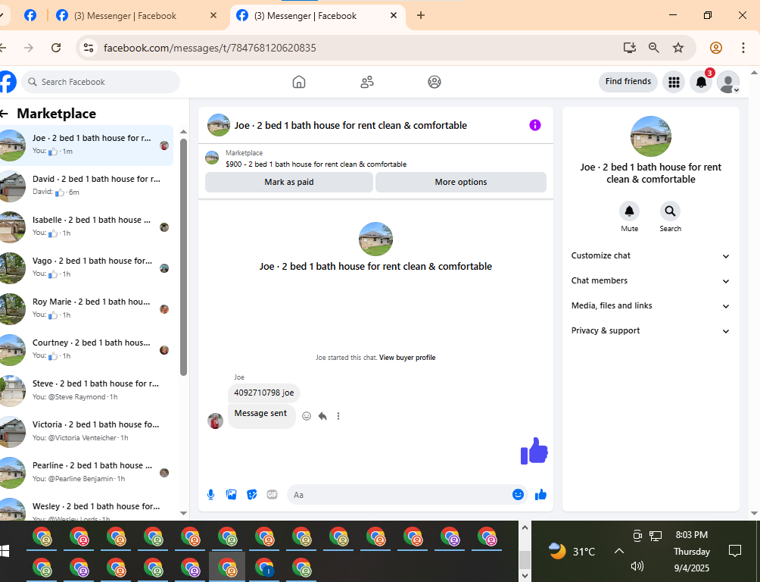The height and width of the screenshot is (582, 760).
Task: Show hidden system tray icons chevron
Action: tap(619, 551)
